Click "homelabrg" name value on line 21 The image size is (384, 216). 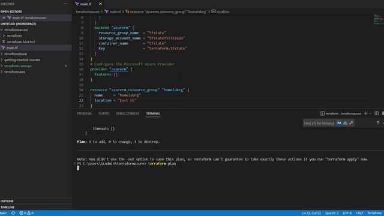point(130,95)
